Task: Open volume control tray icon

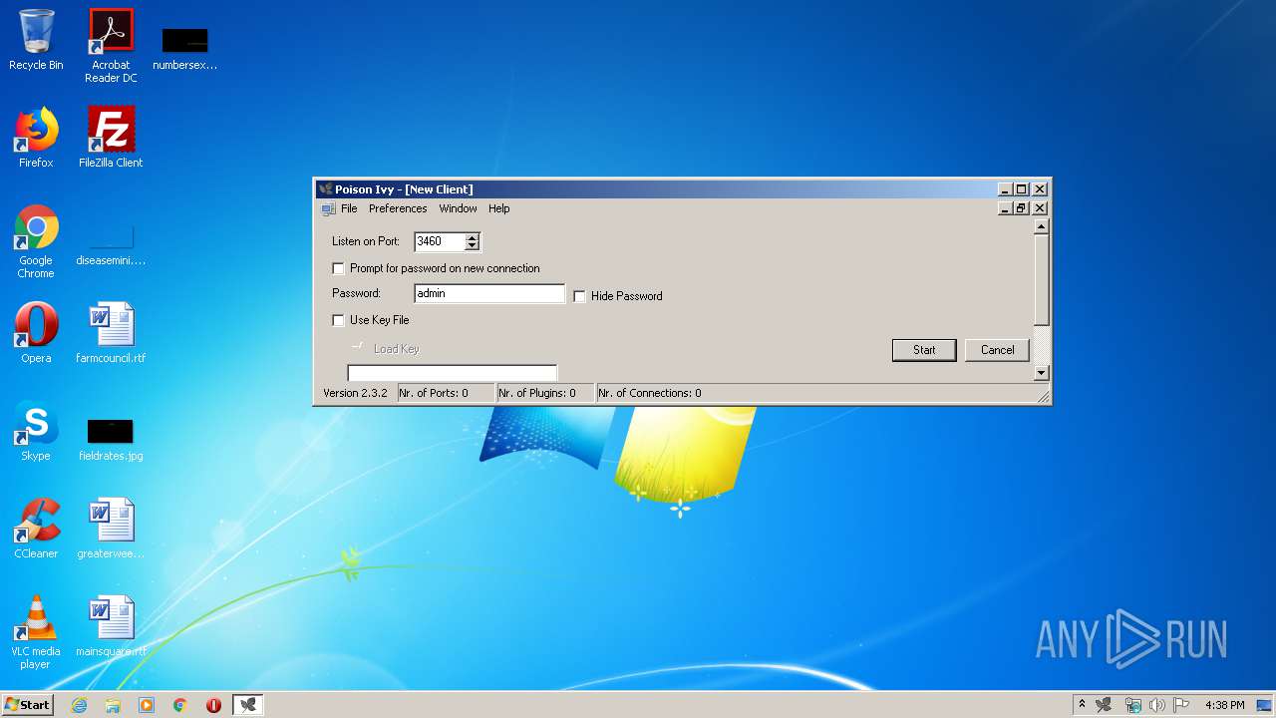Action: tap(1156, 705)
